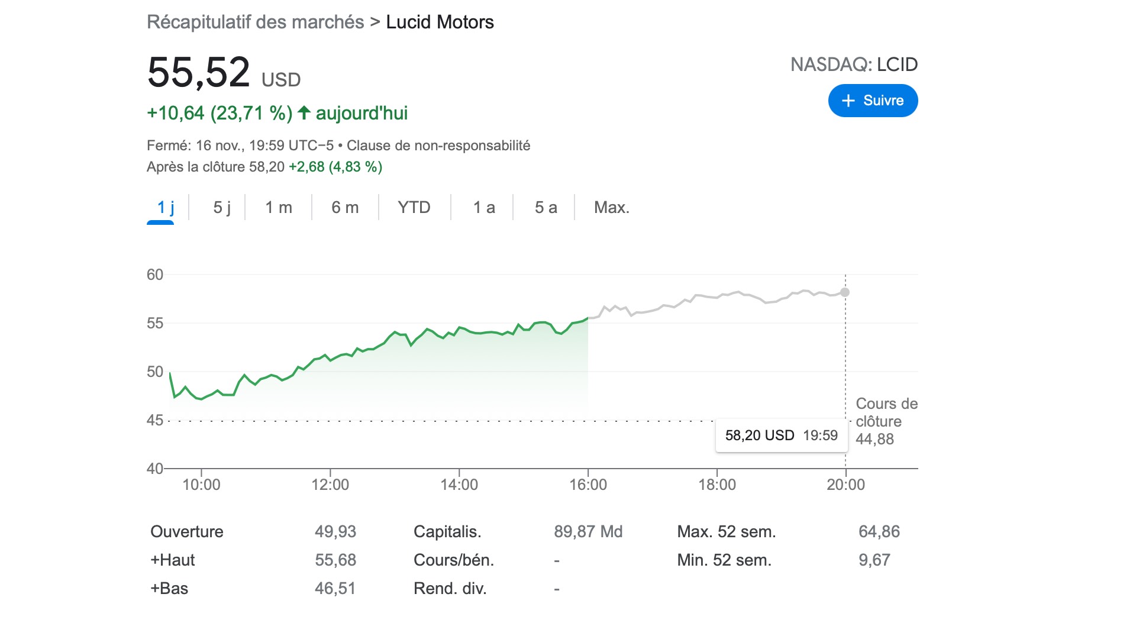The image size is (1136, 639).
Task: Click the chart marker dot at 19:59
Action: (845, 292)
